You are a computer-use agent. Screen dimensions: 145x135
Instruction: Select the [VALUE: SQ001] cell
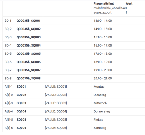coord(56,87)
